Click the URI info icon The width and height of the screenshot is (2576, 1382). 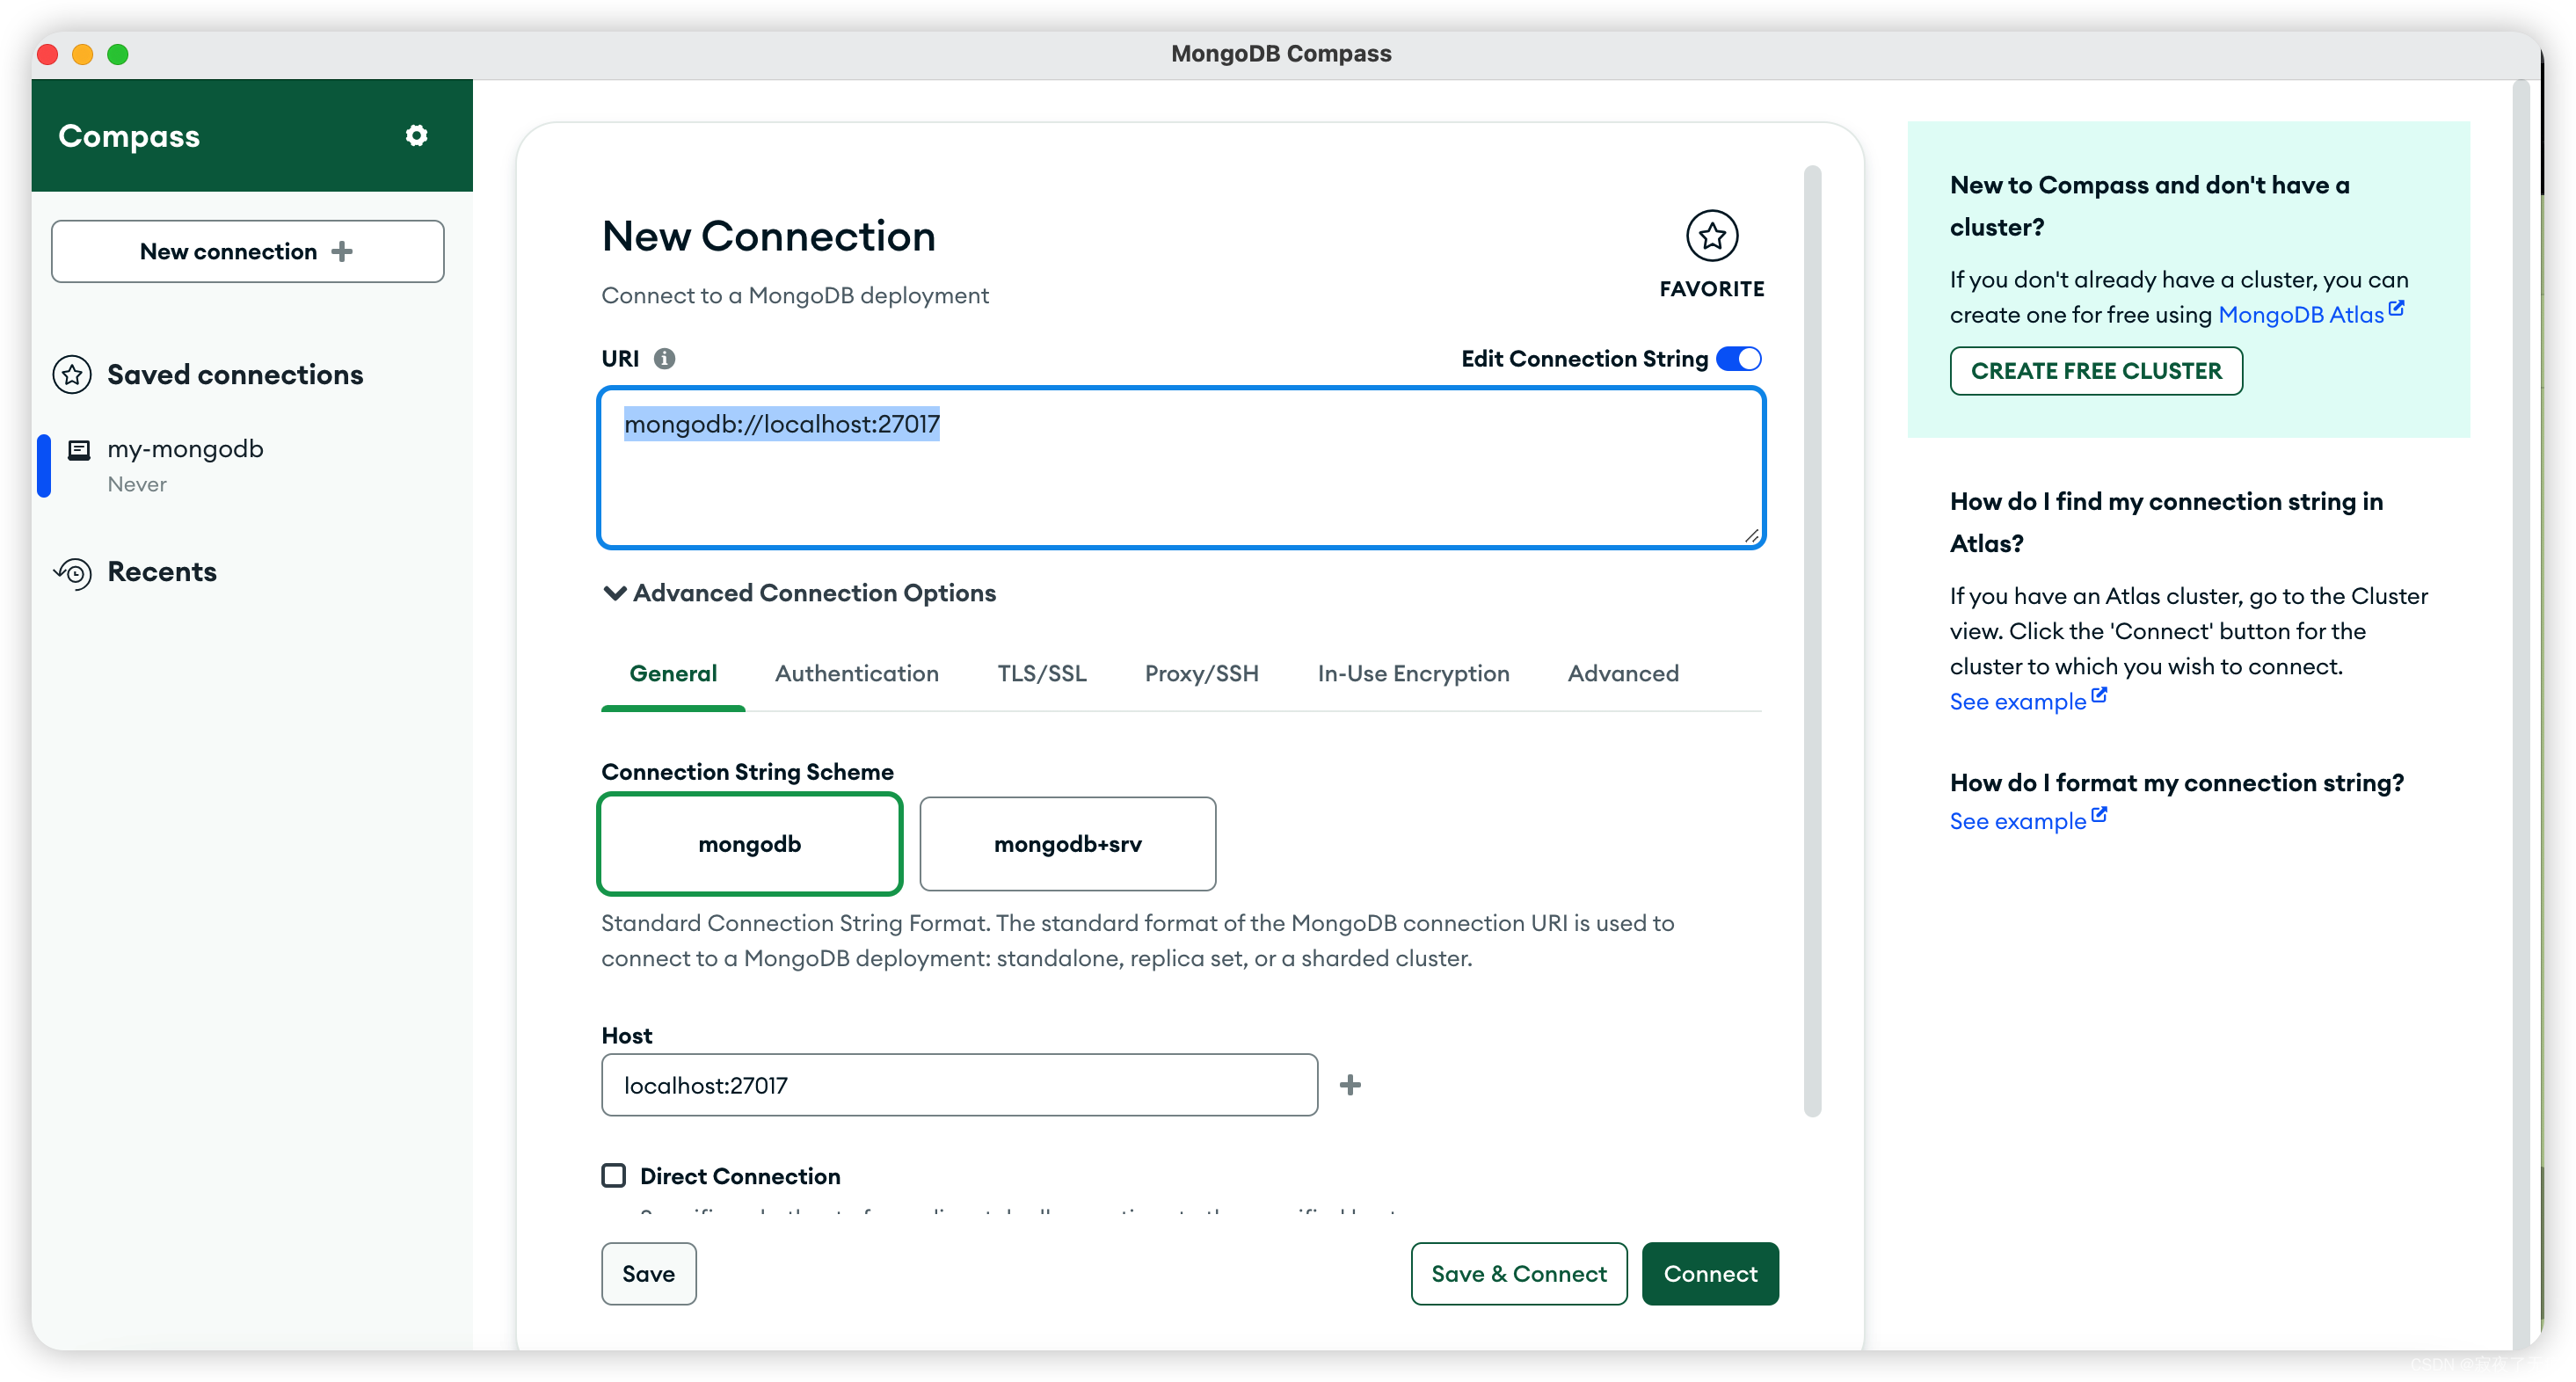coord(664,358)
